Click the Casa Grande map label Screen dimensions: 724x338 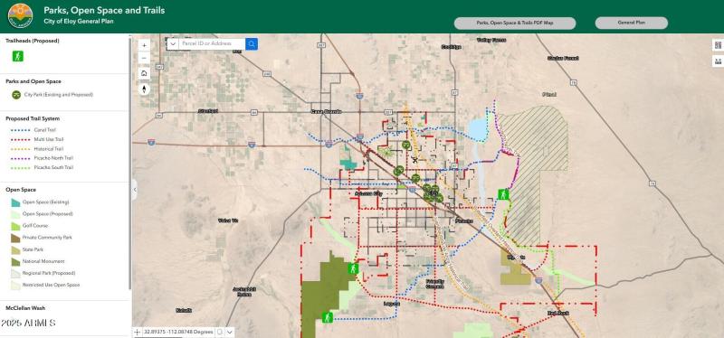(x=326, y=111)
